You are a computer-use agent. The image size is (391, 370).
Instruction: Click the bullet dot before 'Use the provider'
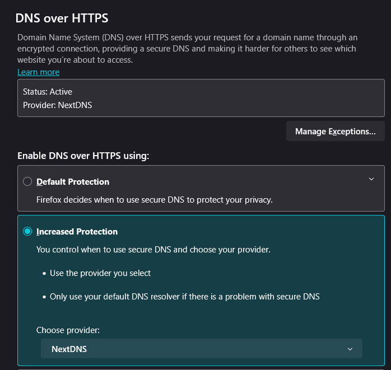44,274
